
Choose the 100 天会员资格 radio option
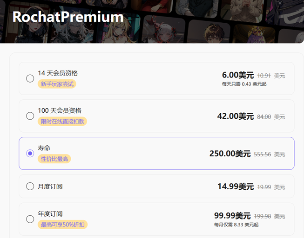tap(30, 116)
